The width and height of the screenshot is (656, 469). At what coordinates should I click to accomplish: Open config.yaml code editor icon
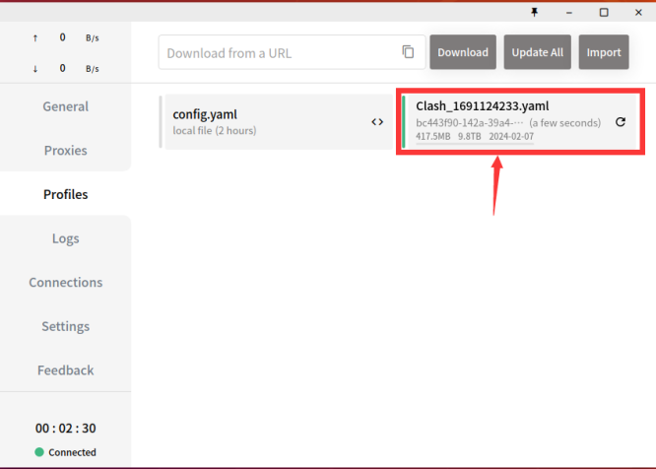point(377,122)
